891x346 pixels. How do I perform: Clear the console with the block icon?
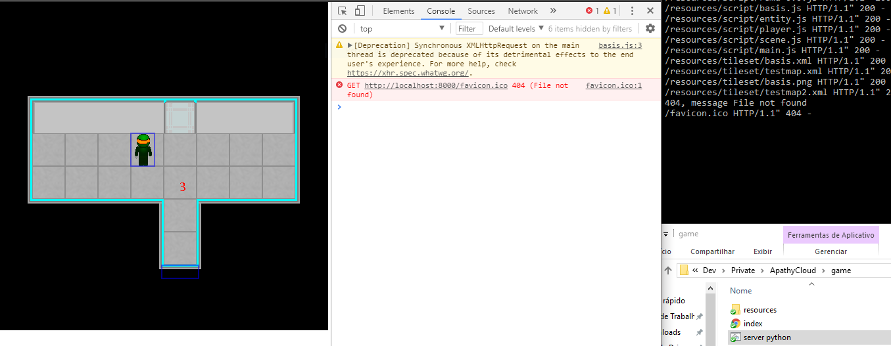342,28
